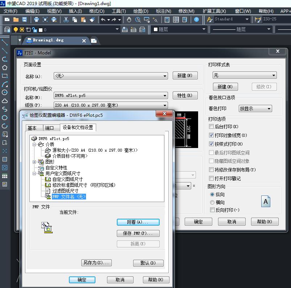Click the Undo arrow icon
Viewport: 291px width, 288px height.
(x=103, y=19)
